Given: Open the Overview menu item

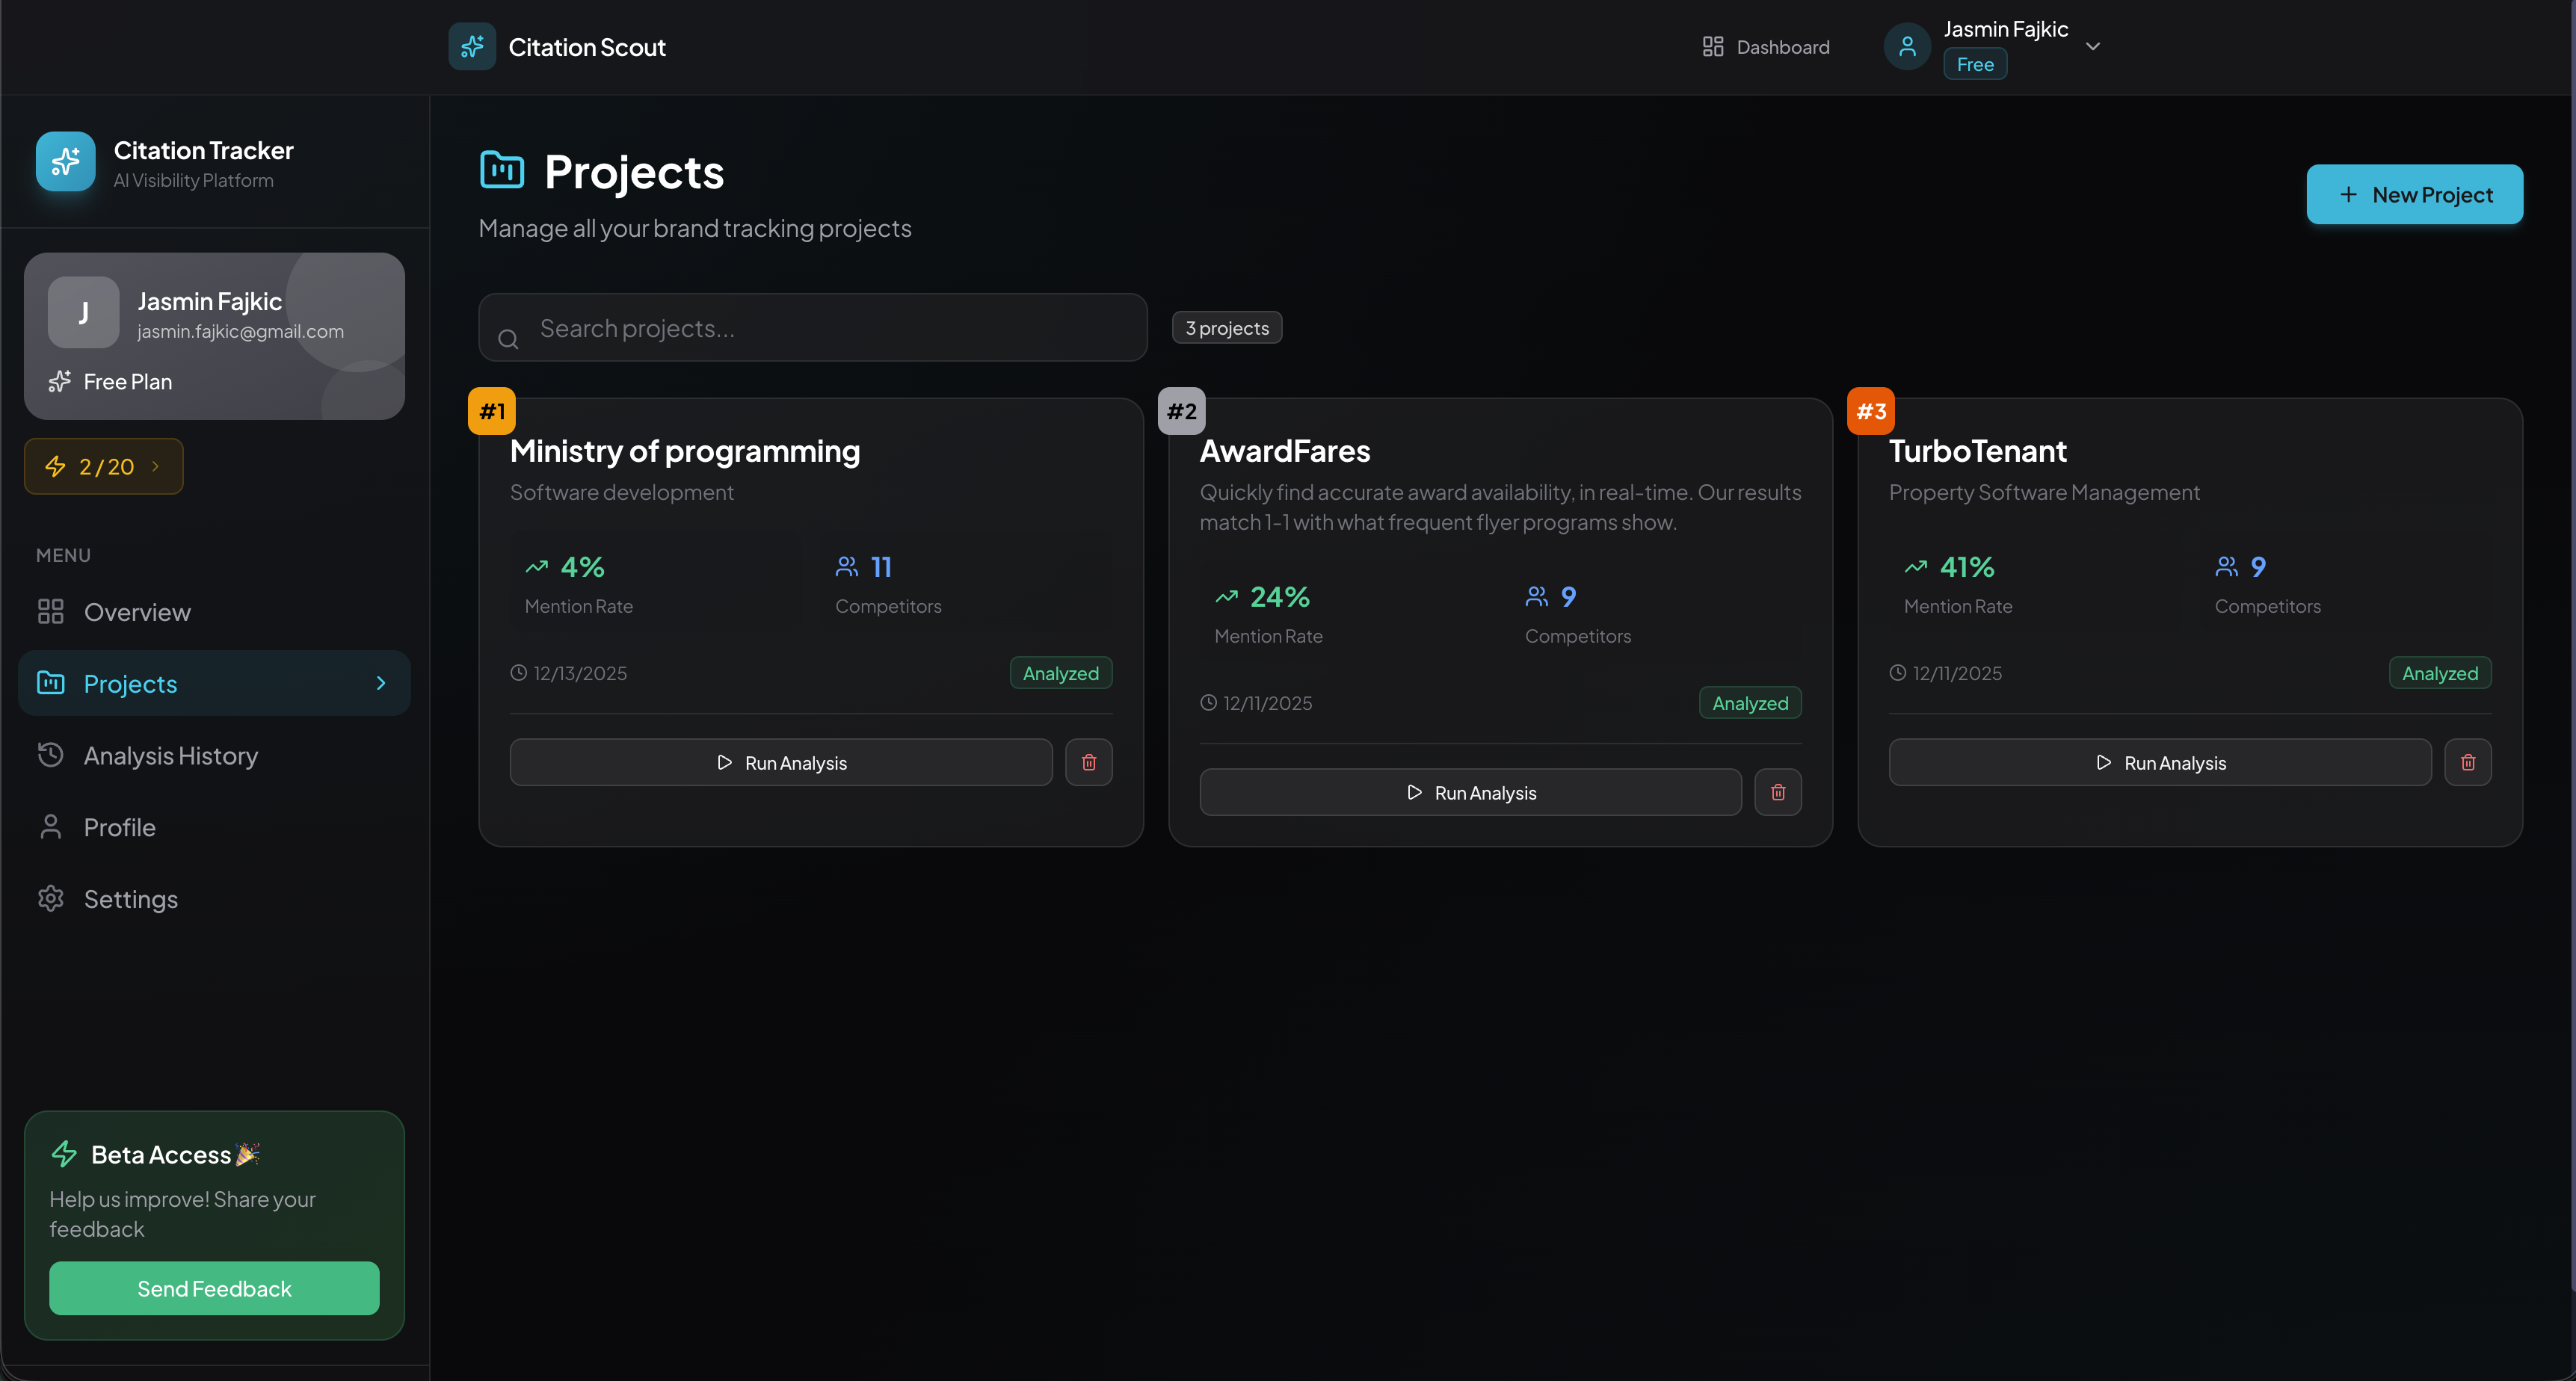Looking at the screenshot, I should point(136,612).
